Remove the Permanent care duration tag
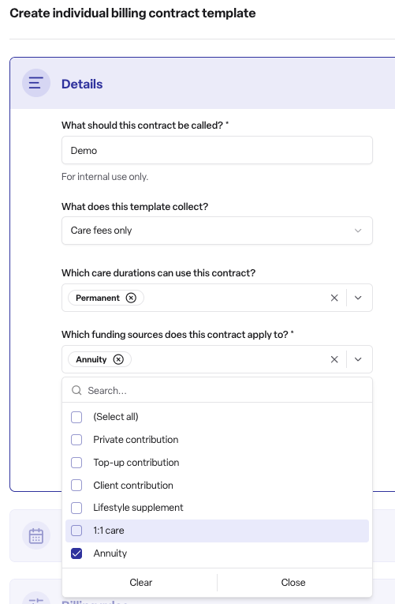This screenshot has height=604, width=395. point(131,298)
